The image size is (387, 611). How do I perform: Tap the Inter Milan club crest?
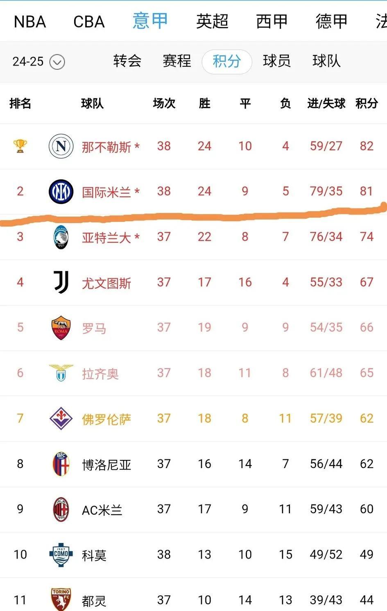(61, 191)
